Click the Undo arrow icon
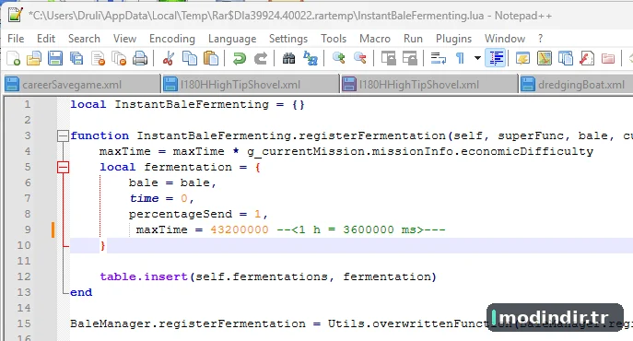The width and height of the screenshot is (633, 341). 240,58
